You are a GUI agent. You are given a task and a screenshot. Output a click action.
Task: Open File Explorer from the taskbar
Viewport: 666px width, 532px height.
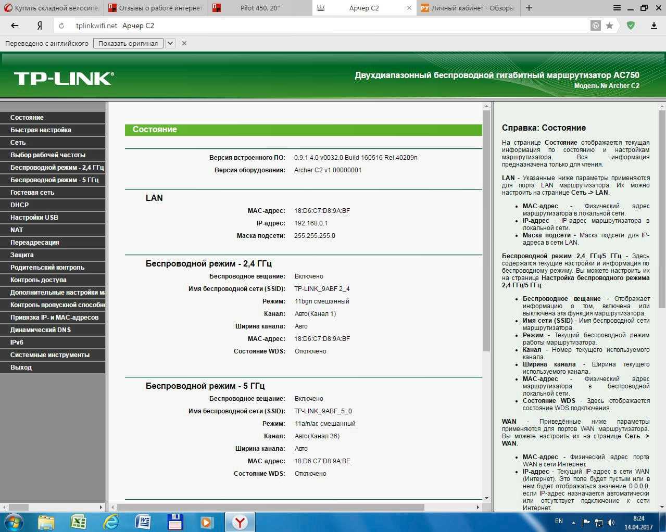click(46, 522)
